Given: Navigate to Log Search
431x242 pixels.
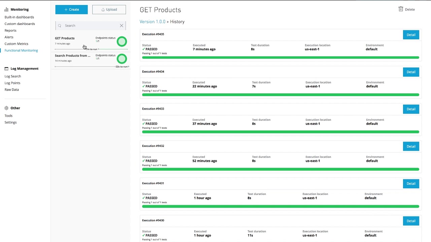Looking at the screenshot, I should pyautogui.click(x=13, y=76).
